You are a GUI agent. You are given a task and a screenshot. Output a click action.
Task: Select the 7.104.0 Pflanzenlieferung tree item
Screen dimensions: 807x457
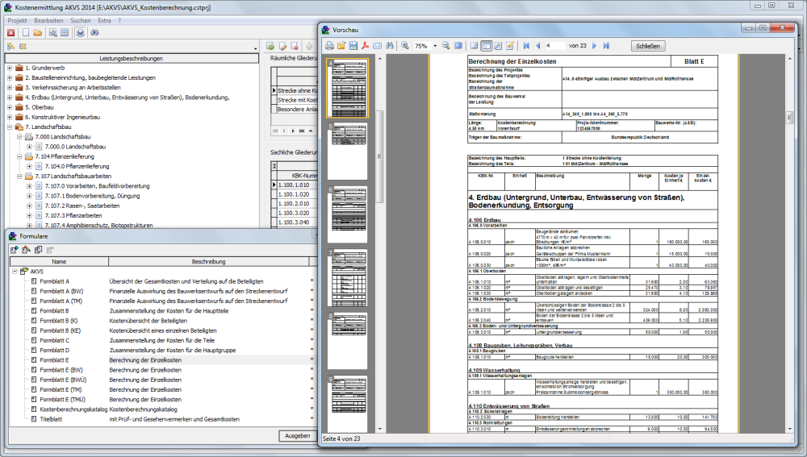77,167
